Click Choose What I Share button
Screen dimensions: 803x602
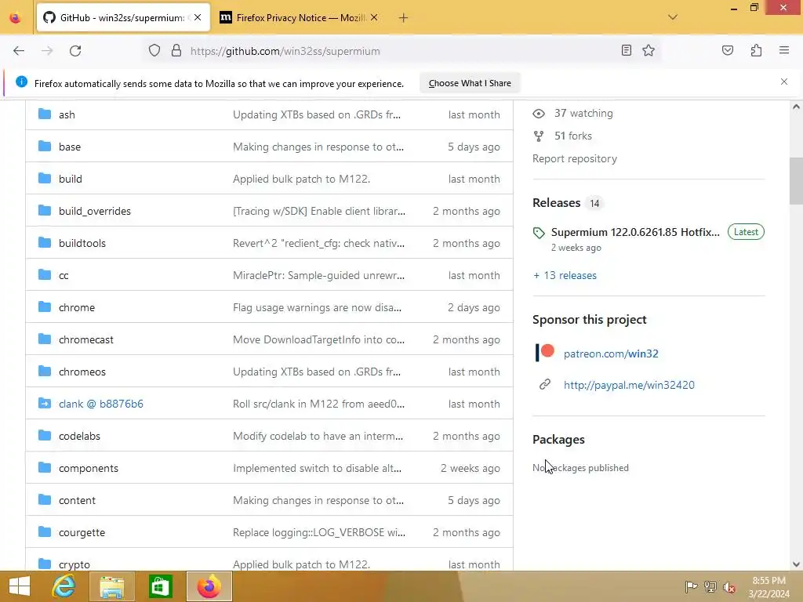470,83
